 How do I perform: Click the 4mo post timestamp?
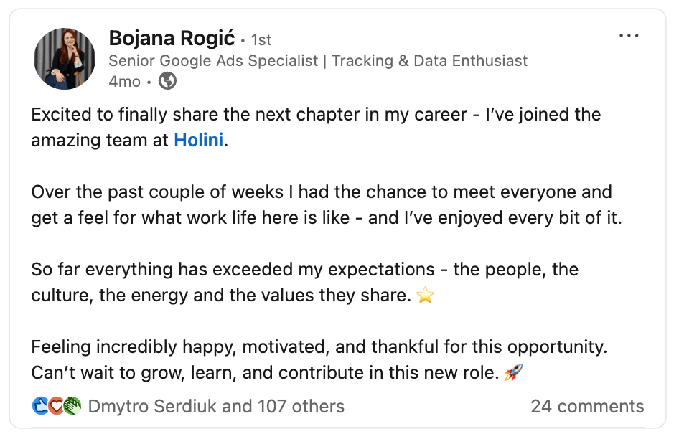click(124, 82)
